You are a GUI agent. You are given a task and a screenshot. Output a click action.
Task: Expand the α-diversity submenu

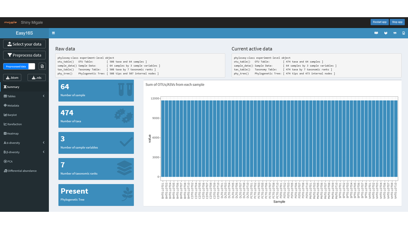click(x=24, y=143)
